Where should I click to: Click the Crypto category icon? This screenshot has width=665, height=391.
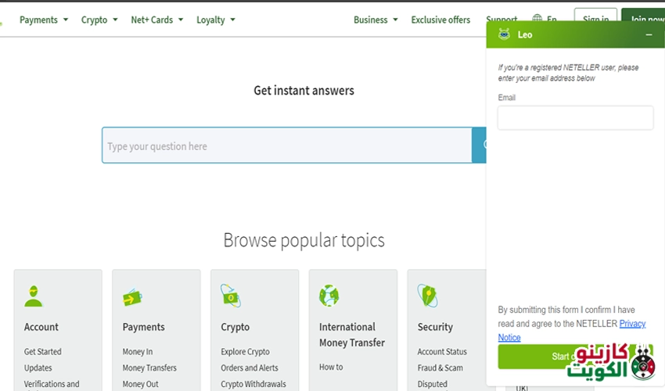(x=230, y=296)
